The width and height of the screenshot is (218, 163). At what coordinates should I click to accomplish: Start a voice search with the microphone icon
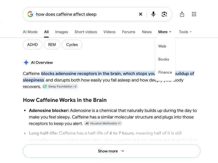point(153,14)
